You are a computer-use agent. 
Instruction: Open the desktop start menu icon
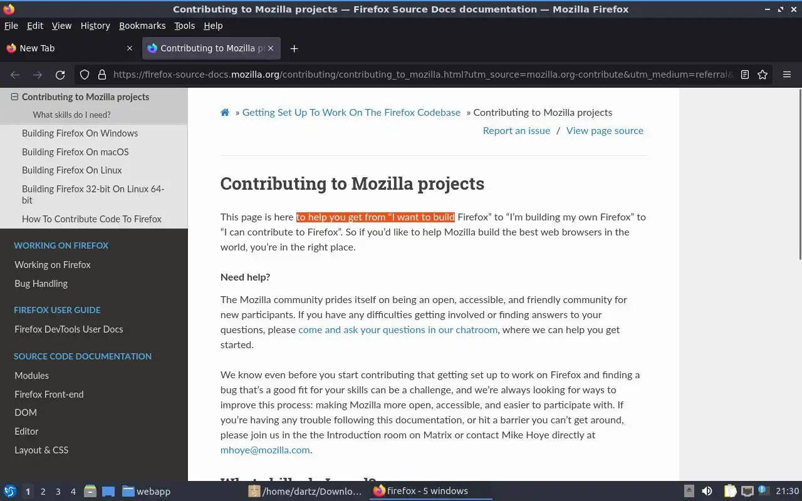coord(10,491)
